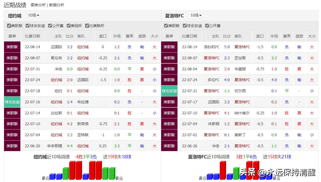Viewport: 321px width, 182px height.
Task: Uncheck 美职联 checkbox for 纽约城
Action: click(9, 26)
